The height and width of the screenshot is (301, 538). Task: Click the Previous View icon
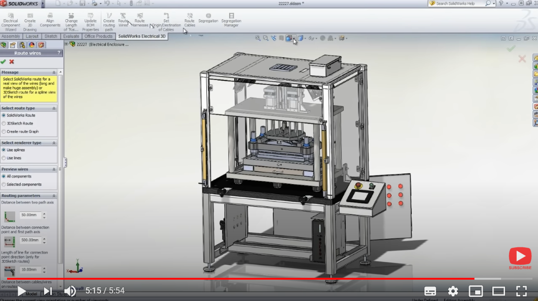pos(273,38)
